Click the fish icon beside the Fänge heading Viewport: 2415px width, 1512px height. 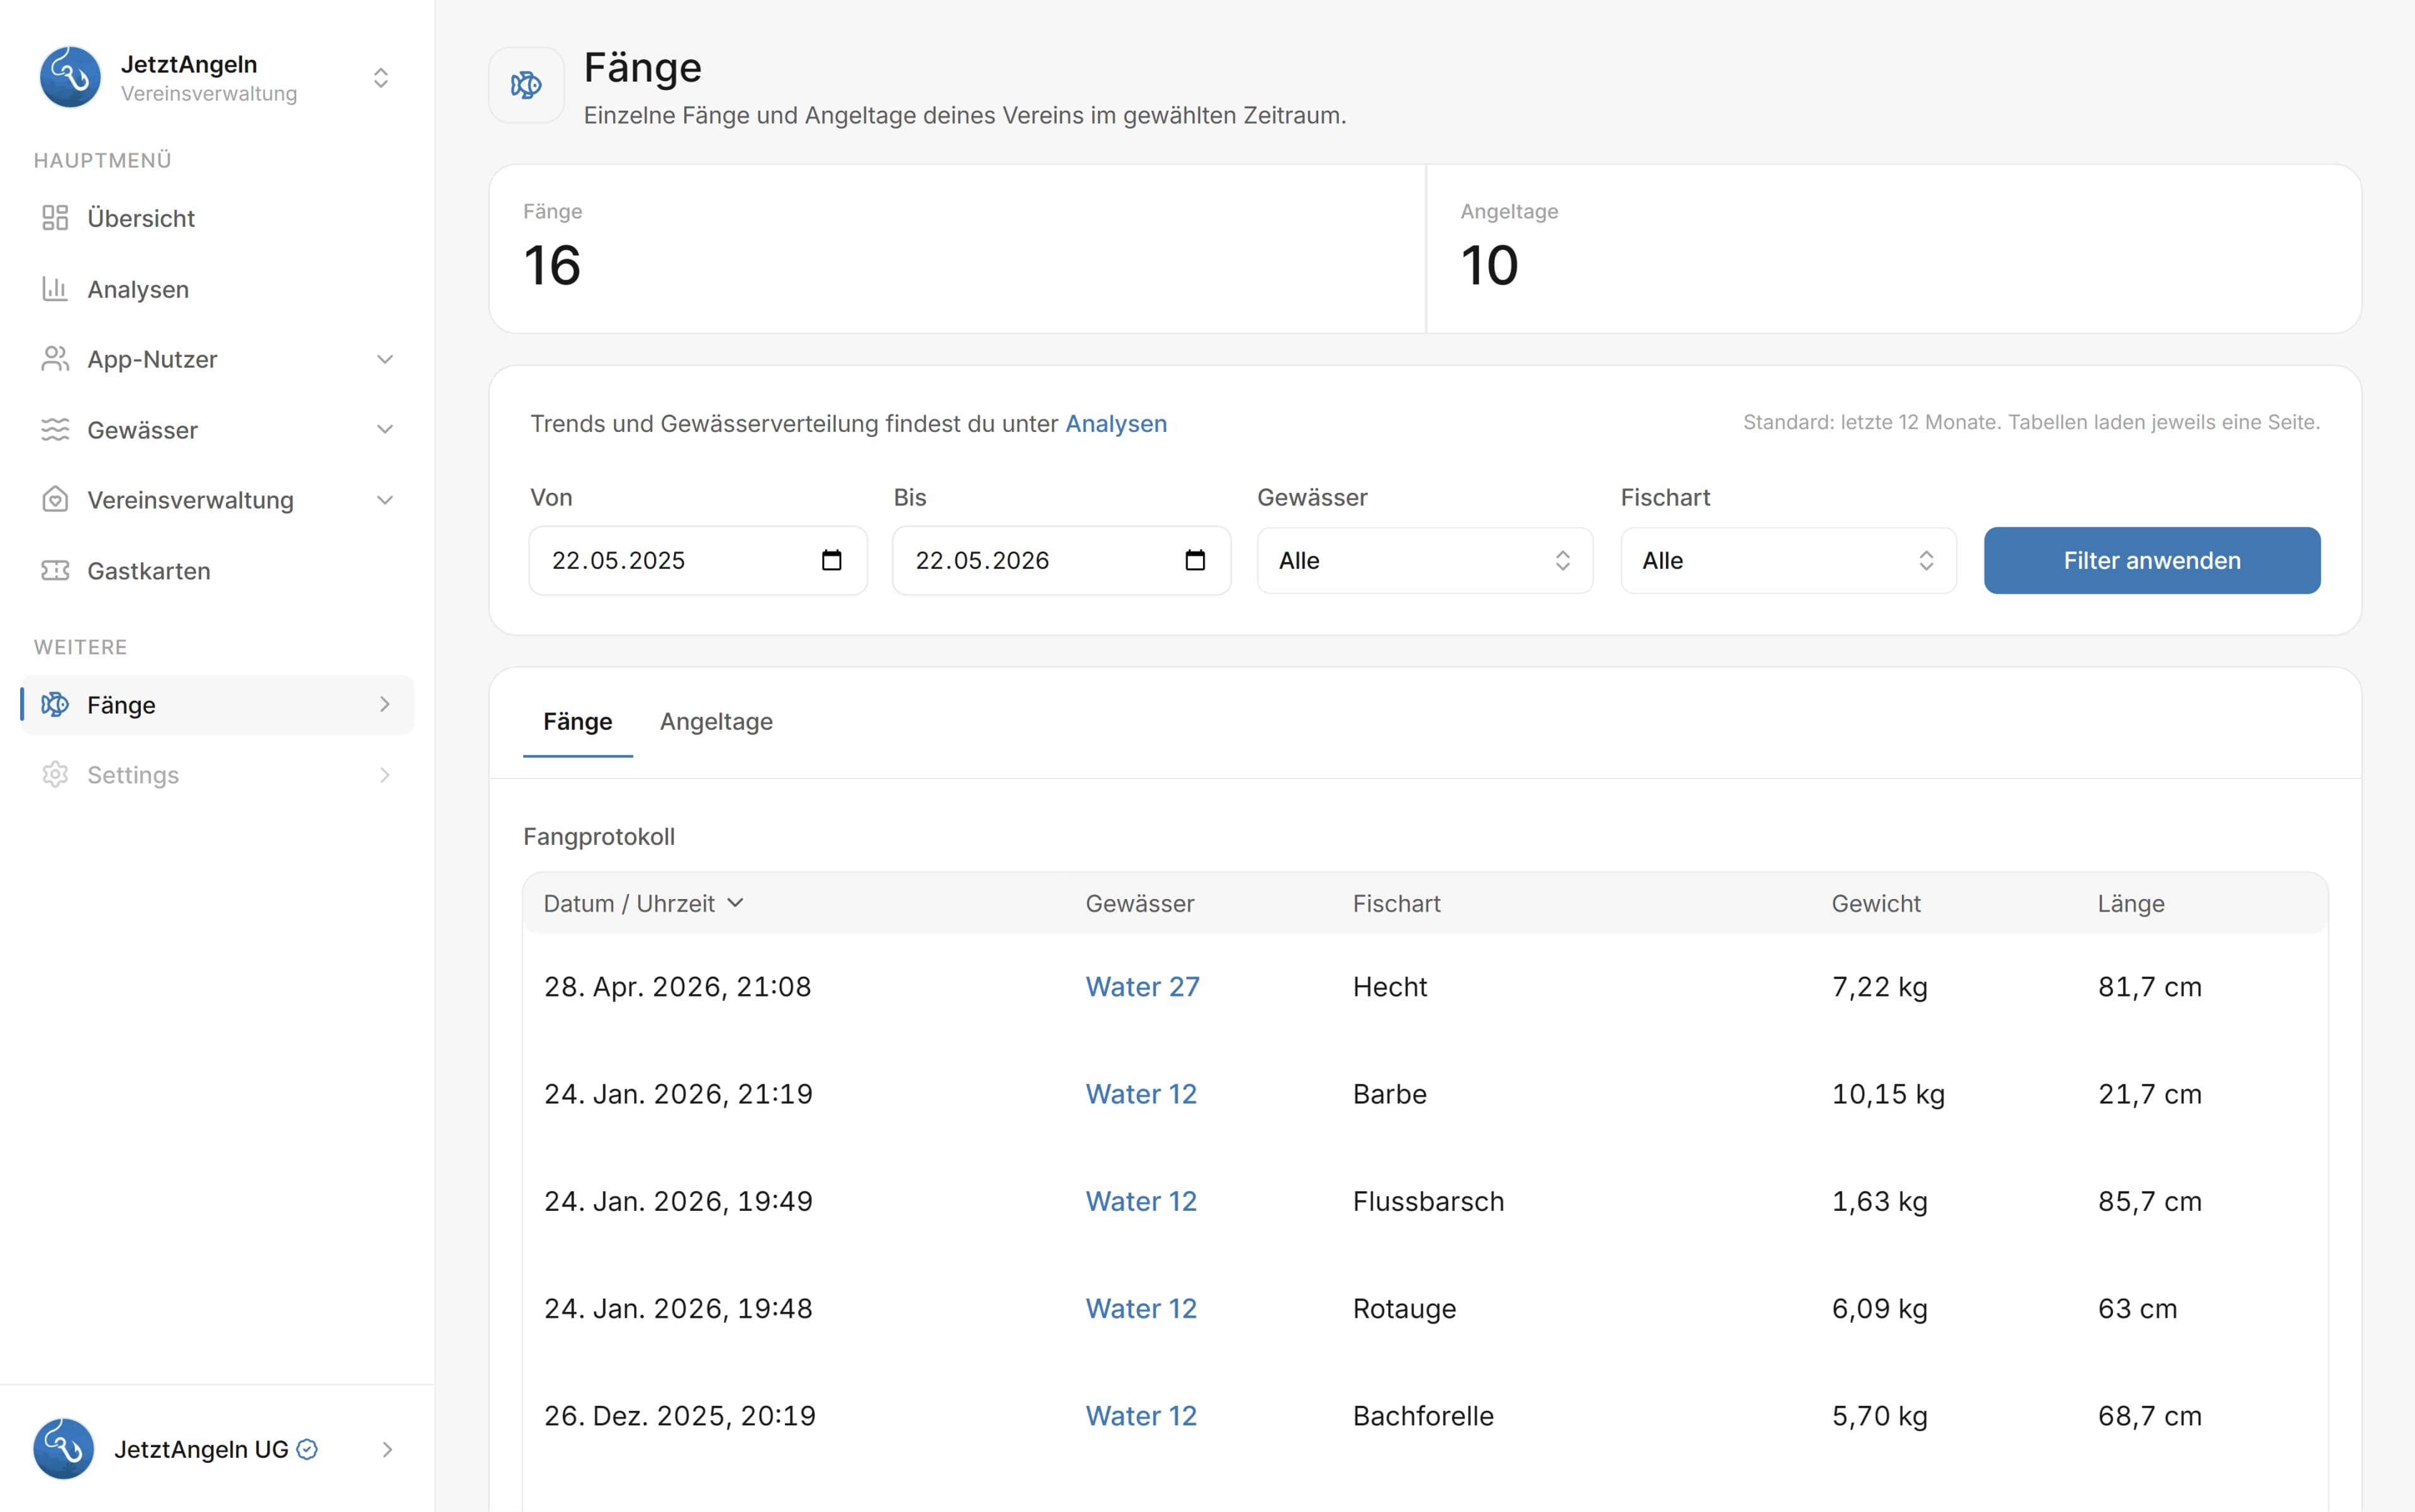pos(526,85)
